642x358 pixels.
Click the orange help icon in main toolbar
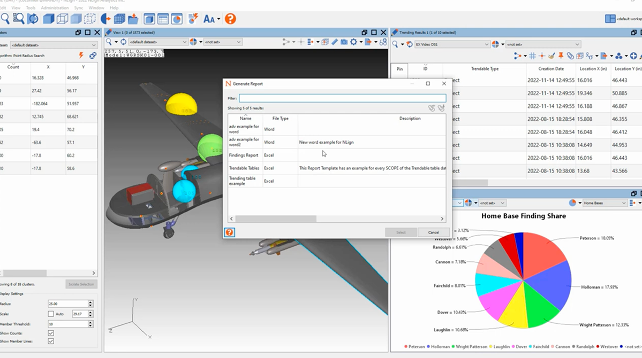pos(231,18)
